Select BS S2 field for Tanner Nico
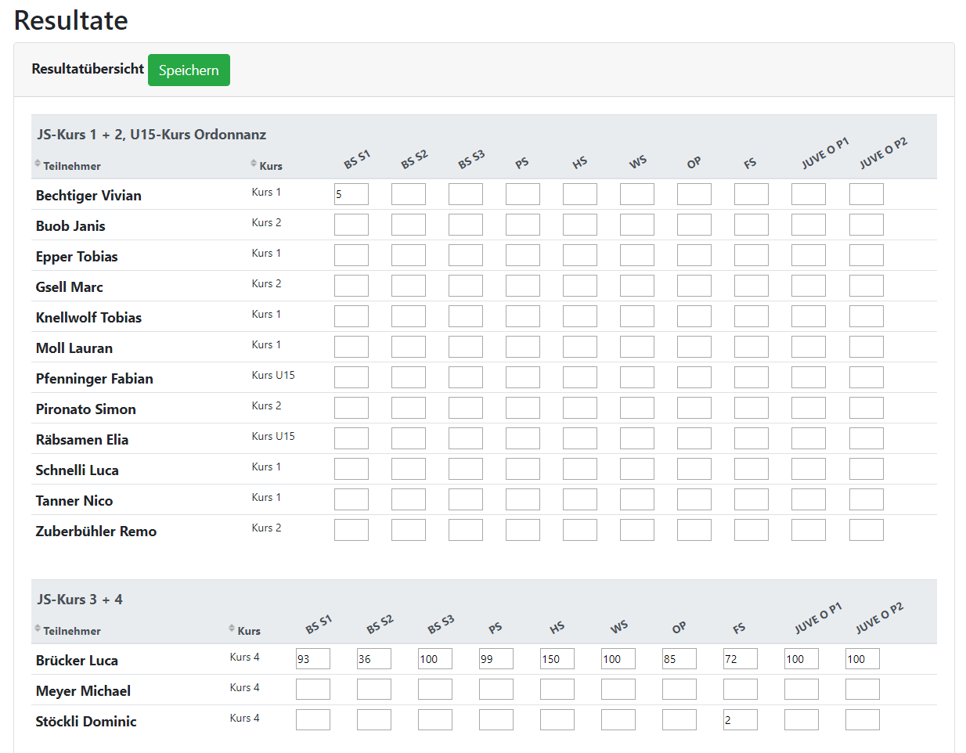 409,499
